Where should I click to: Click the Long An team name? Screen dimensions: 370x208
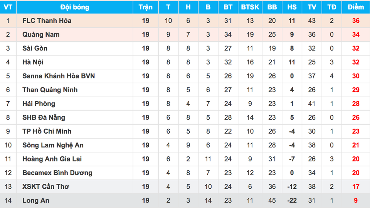point(36,201)
